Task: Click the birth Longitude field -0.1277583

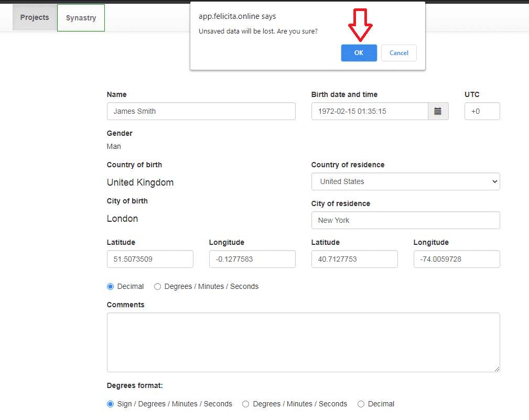Action: point(252,259)
